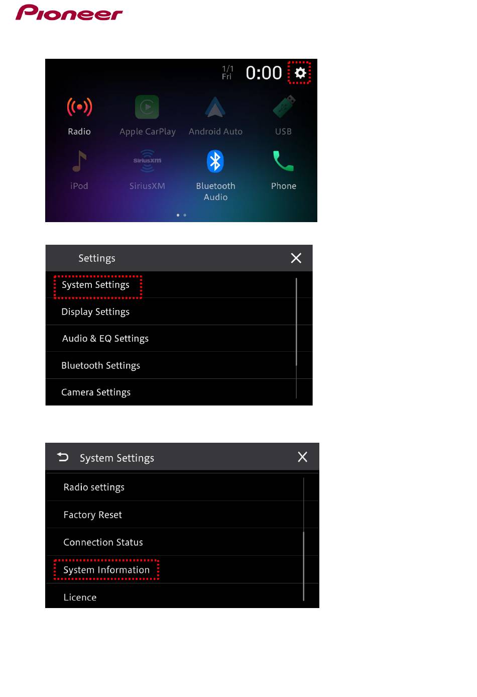Open Radio settings item
This screenshot has height=697, width=477.
pos(182,487)
